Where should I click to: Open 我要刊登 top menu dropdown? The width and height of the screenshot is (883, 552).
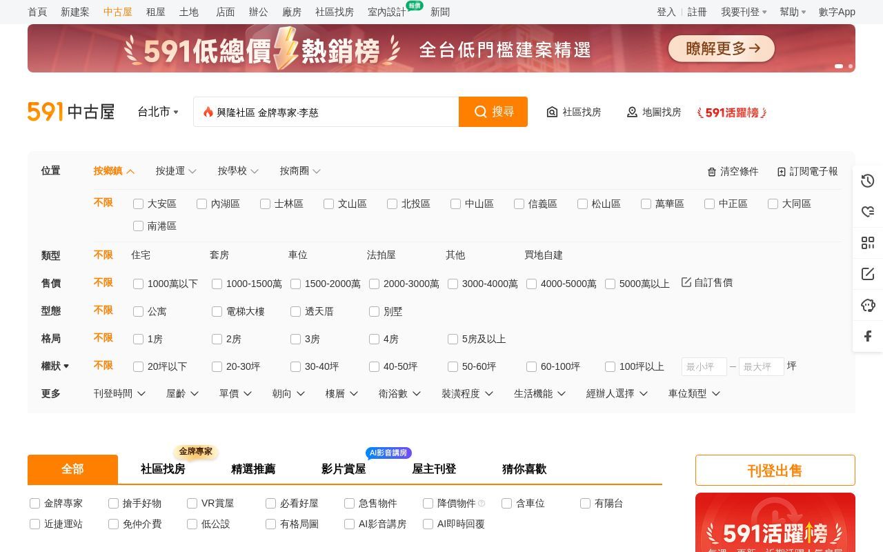(744, 12)
